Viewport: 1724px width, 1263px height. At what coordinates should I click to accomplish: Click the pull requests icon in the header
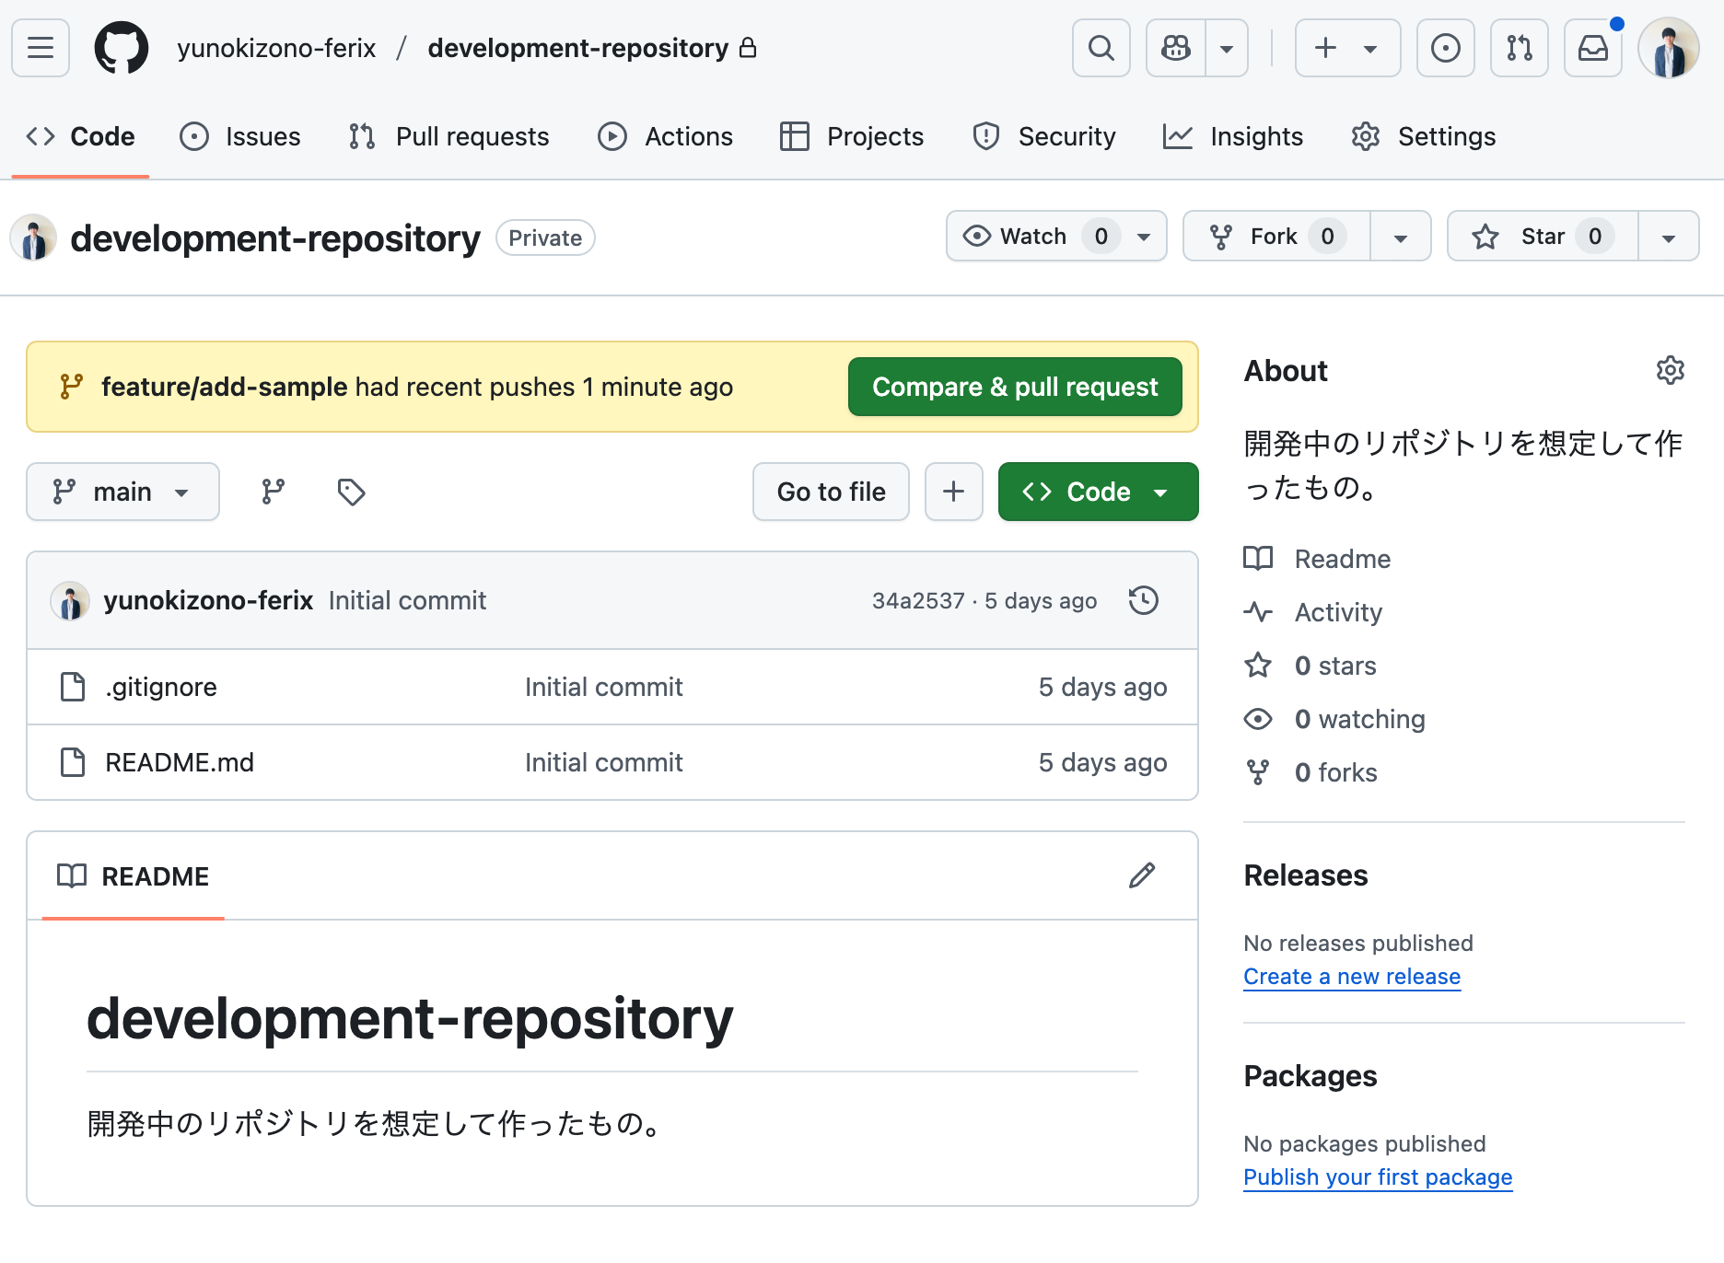tap(360, 136)
